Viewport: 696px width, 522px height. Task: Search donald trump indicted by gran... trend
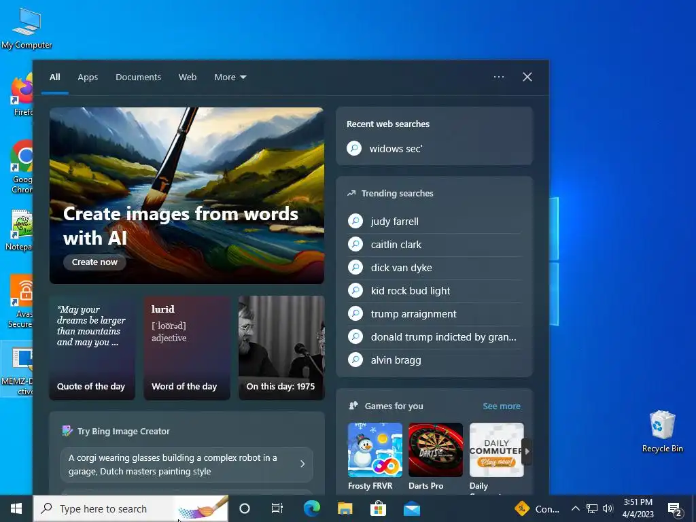434,336
